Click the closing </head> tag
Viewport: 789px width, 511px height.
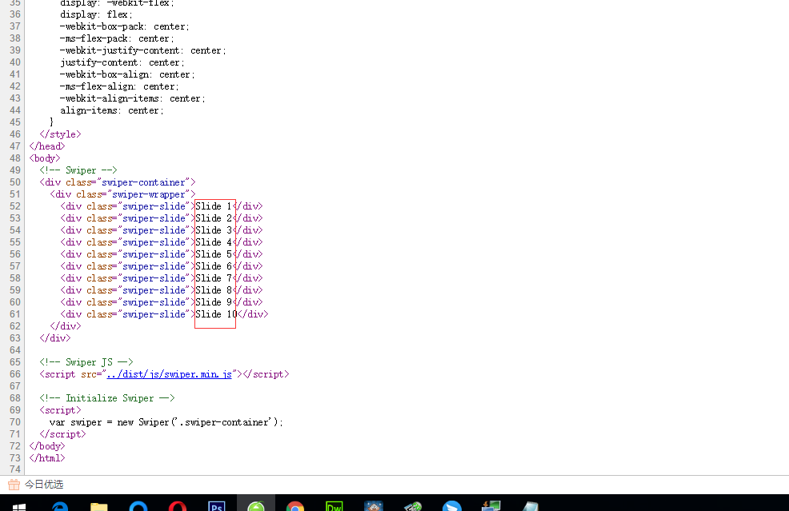coord(46,146)
